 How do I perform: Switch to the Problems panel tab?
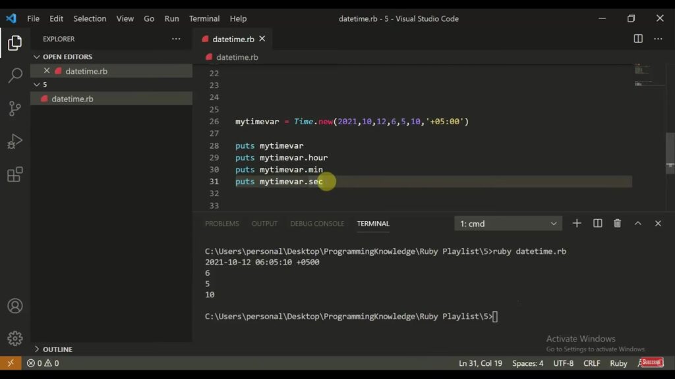221,224
